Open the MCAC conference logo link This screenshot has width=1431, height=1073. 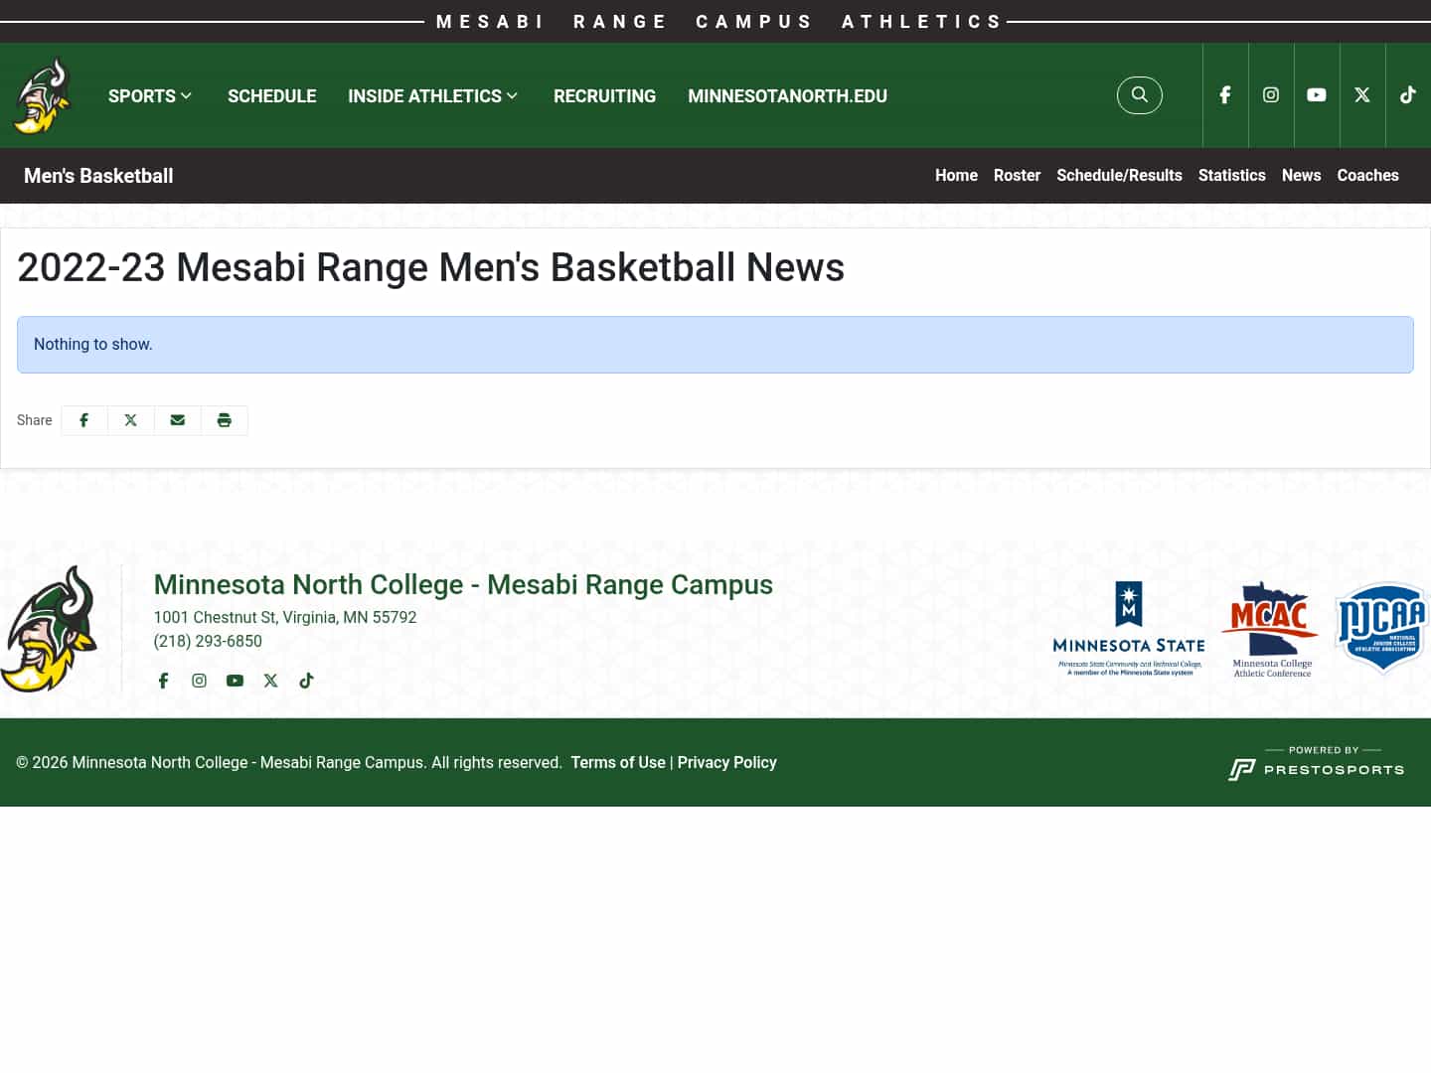pyautogui.click(x=1271, y=629)
